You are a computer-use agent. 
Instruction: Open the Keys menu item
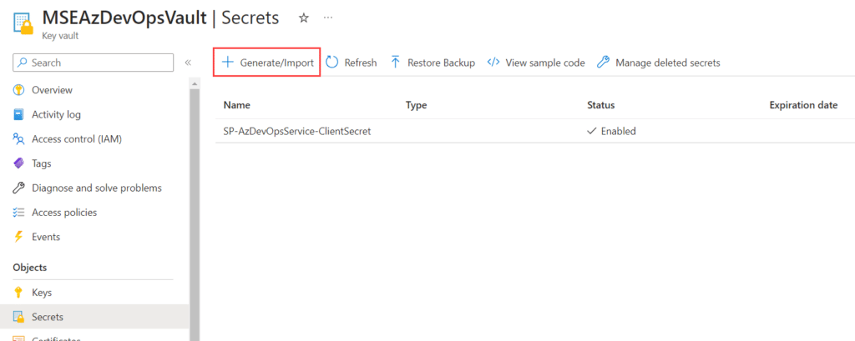click(42, 293)
